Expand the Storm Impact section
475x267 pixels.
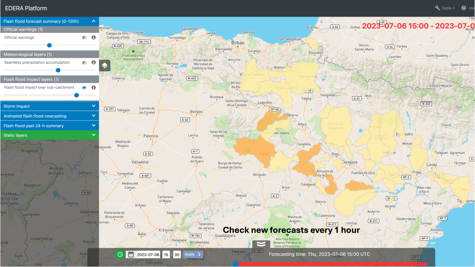click(49, 106)
